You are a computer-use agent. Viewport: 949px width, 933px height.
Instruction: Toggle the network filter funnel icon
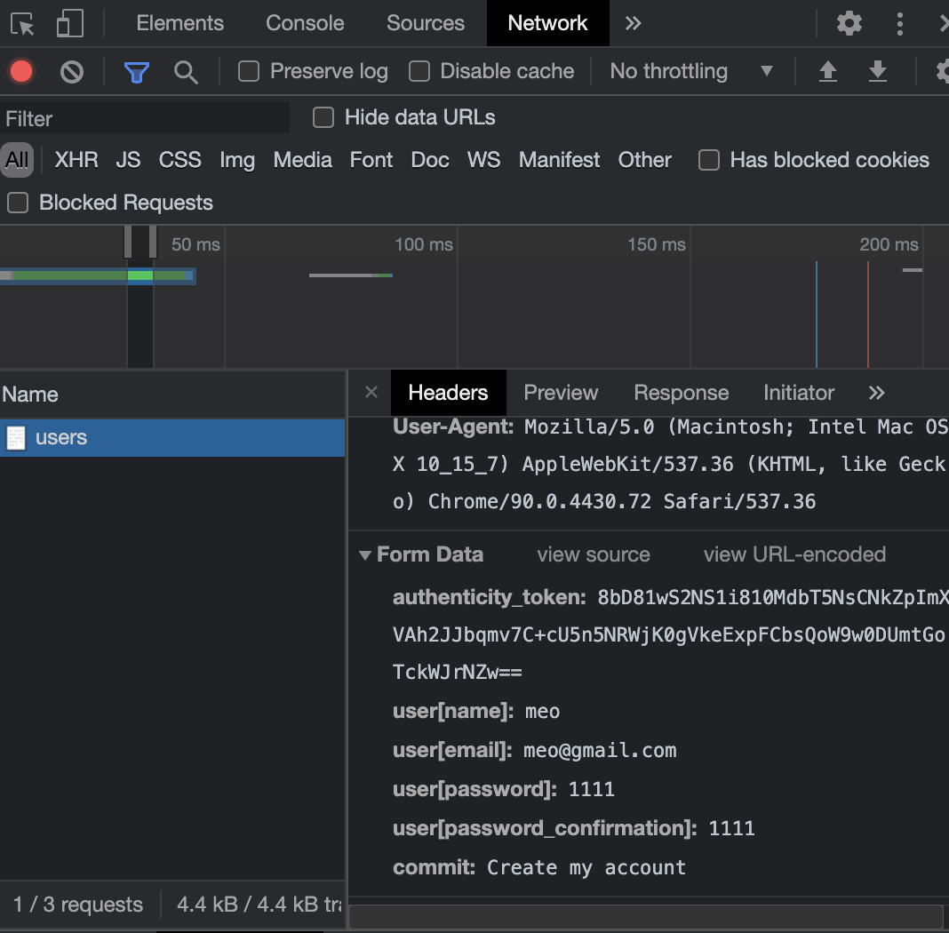[136, 72]
